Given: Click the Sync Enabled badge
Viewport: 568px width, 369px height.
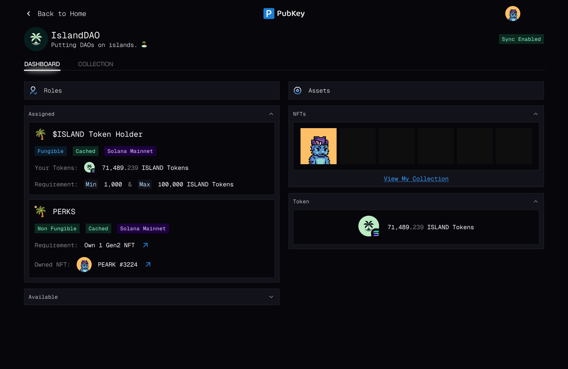Looking at the screenshot, I should tap(521, 39).
